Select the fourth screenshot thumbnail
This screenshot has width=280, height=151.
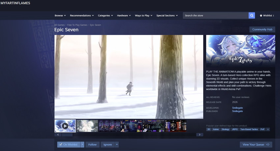coord(131,126)
